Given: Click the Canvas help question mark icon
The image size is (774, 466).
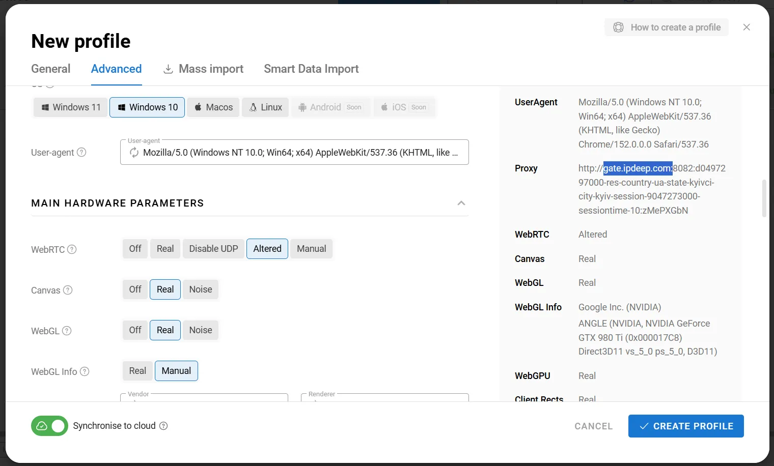Looking at the screenshot, I should click(68, 290).
